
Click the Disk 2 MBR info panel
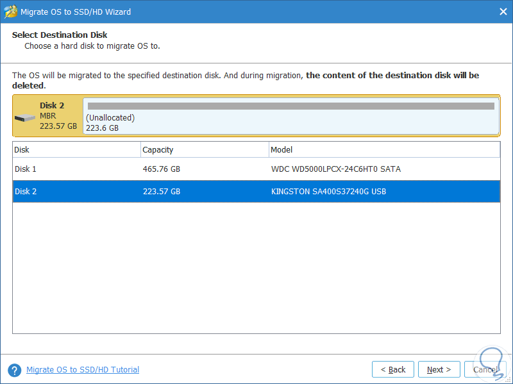click(x=58, y=115)
